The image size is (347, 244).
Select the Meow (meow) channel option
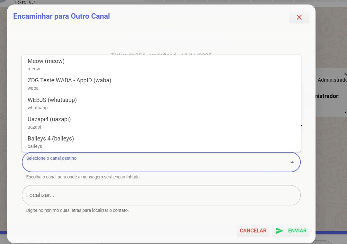46,64
